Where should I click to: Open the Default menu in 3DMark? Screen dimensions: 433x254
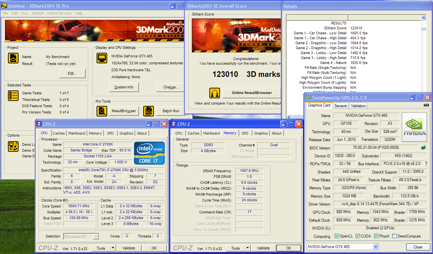(37, 13)
